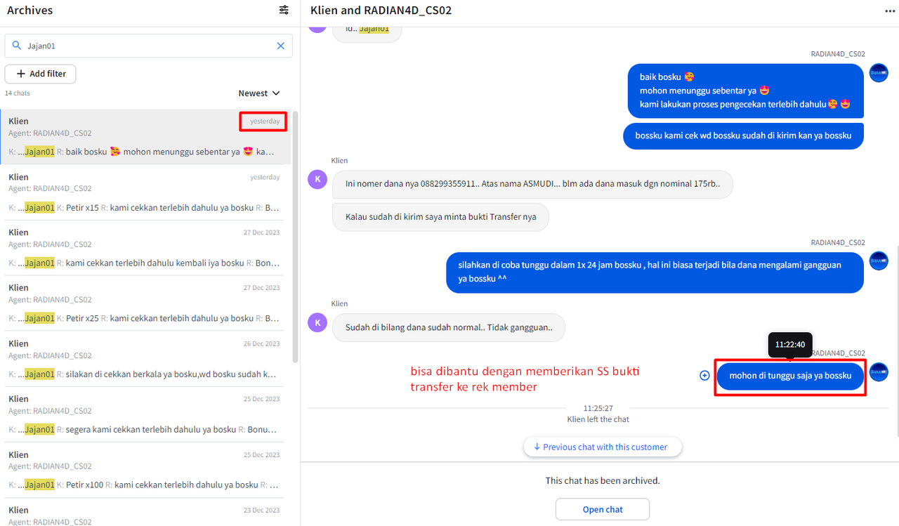This screenshot has width=899, height=526.
Task: Click the plus icon next to the highlighted reply
Action: point(704,375)
